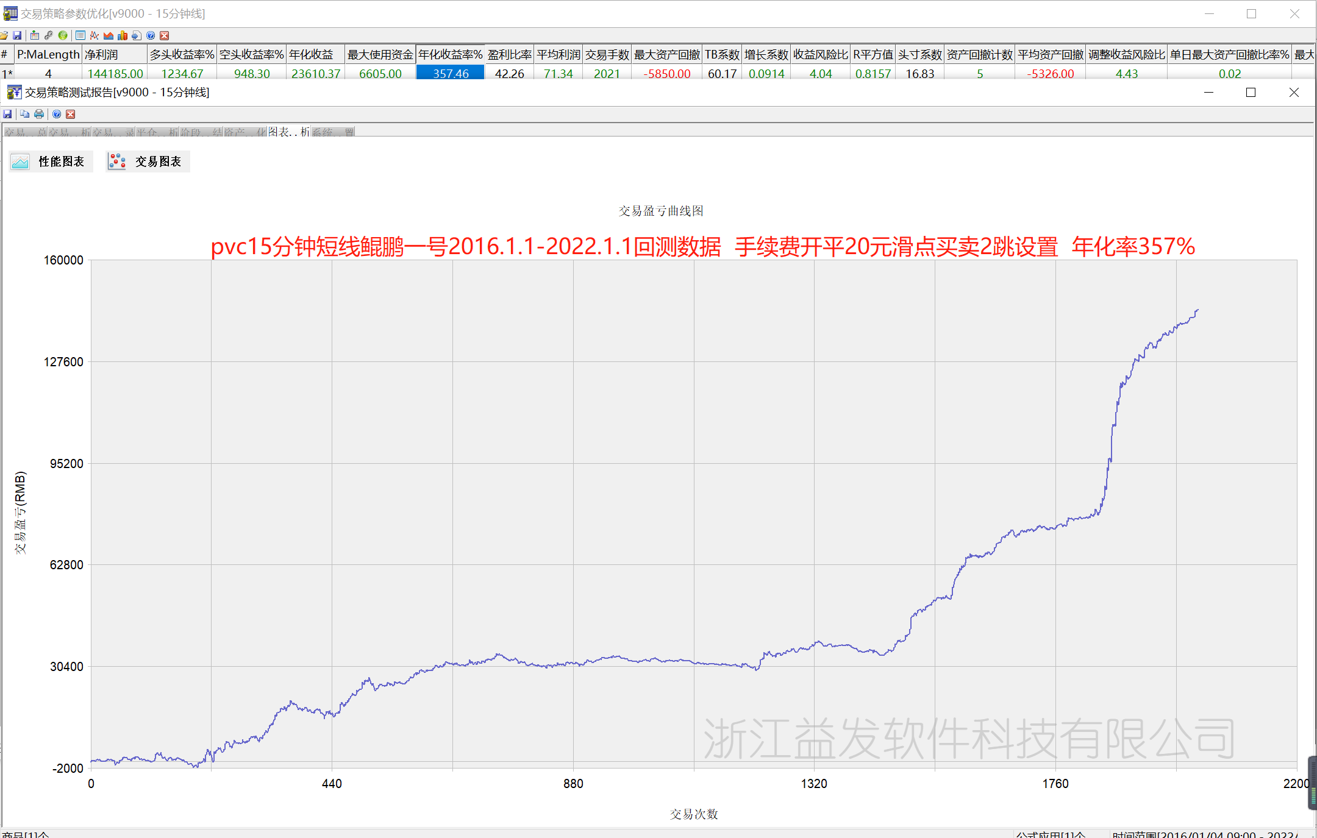The height and width of the screenshot is (838, 1317).
Task: Select the highlighted 357.46 annualized return cell
Action: tap(451, 73)
